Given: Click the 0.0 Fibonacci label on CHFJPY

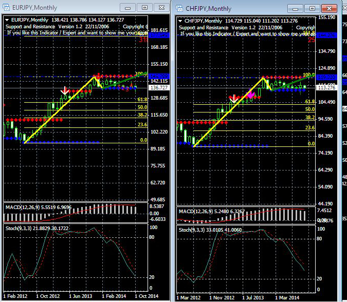Looking at the screenshot, I should (x=311, y=144).
